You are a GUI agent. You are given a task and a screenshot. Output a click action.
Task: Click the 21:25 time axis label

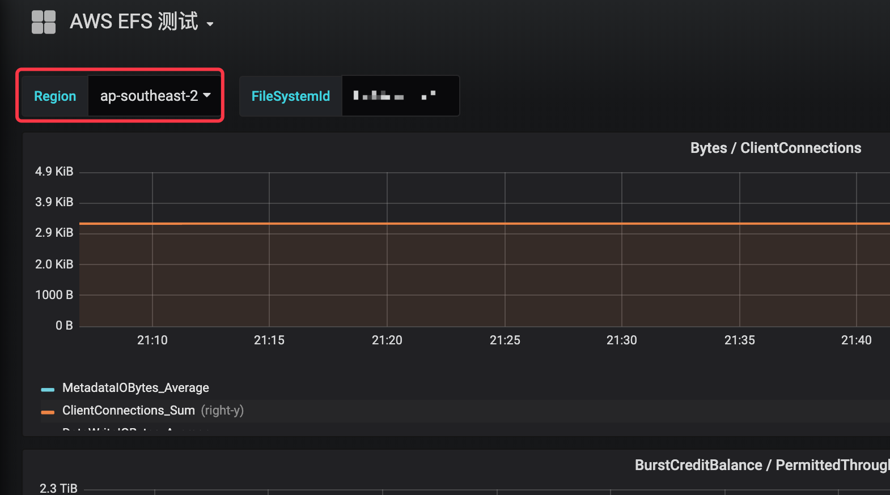pyautogui.click(x=505, y=340)
